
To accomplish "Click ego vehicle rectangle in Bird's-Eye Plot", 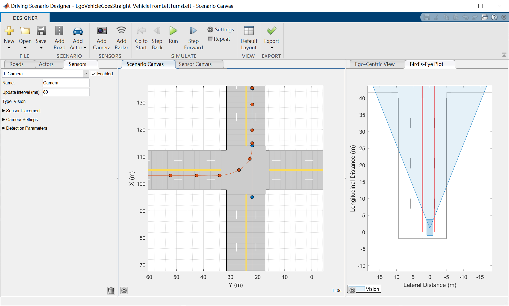I will click(x=430, y=227).
